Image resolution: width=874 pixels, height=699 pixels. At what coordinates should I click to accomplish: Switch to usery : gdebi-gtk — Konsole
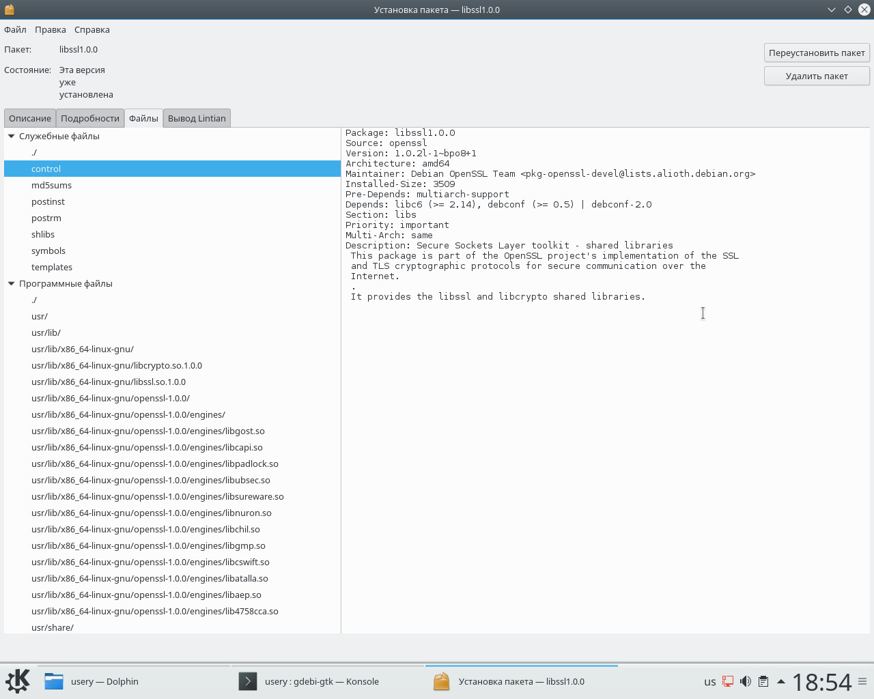coord(328,681)
